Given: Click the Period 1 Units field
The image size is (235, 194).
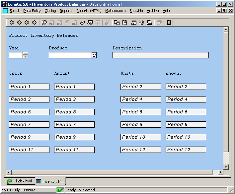Looking at the screenshot, I should click(29, 87).
